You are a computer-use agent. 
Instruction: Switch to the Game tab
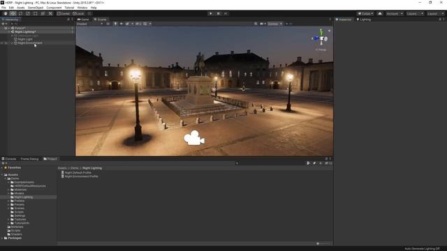(83, 20)
